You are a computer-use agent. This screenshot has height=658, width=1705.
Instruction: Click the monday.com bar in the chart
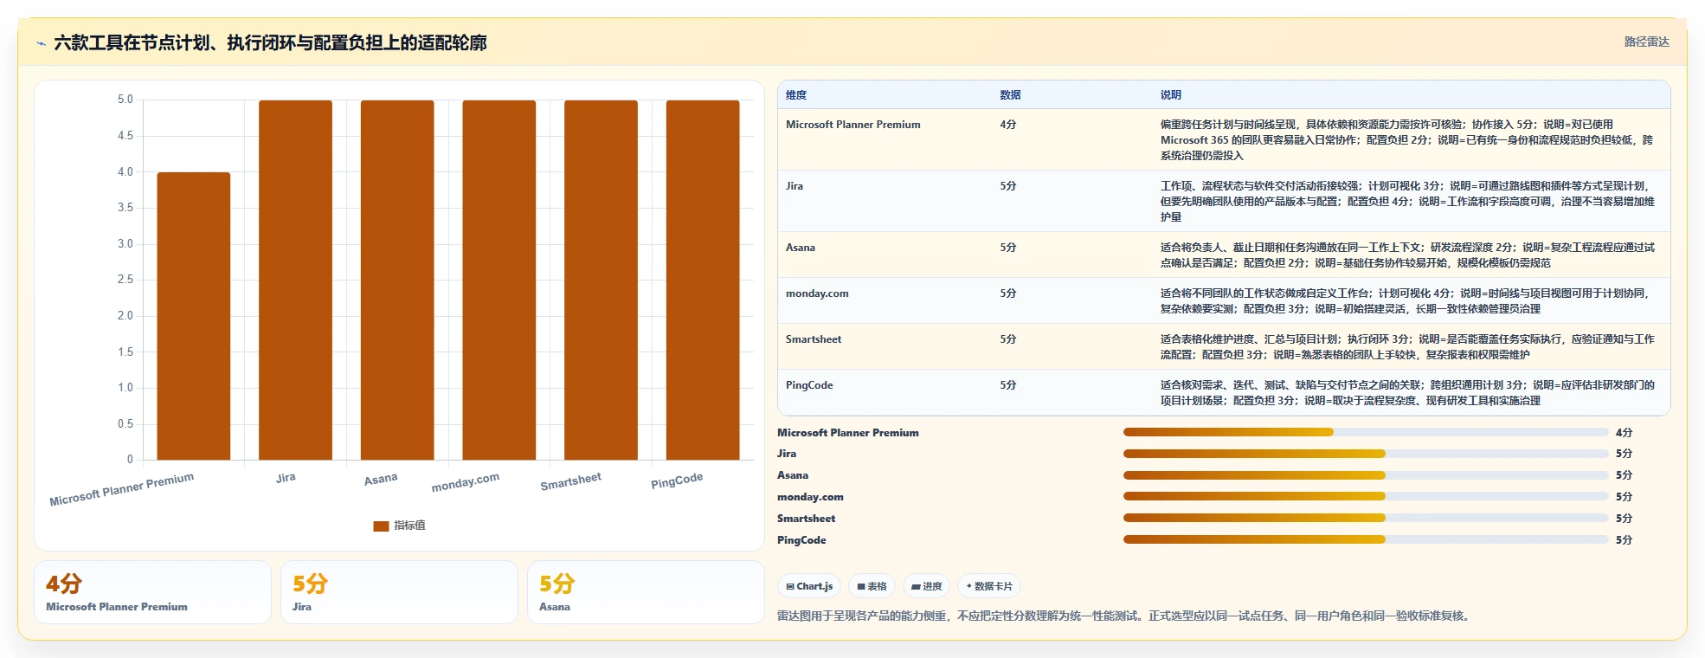click(x=499, y=280)
